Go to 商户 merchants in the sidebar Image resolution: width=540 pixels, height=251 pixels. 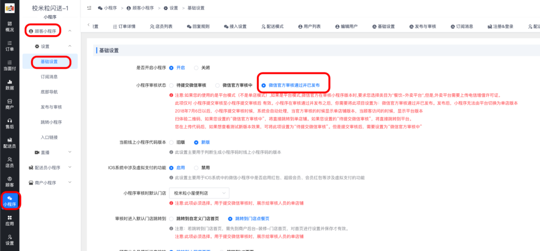pyautogui.click(x=9, y=103)
